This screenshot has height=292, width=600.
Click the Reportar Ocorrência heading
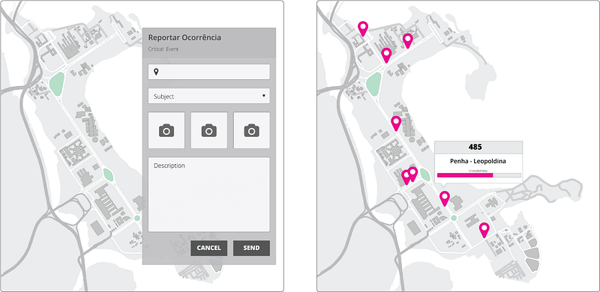tap(184, 37)
